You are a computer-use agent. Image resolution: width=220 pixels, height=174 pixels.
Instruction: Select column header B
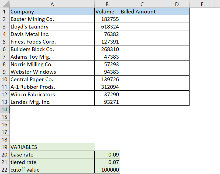[x=107, y=4]
